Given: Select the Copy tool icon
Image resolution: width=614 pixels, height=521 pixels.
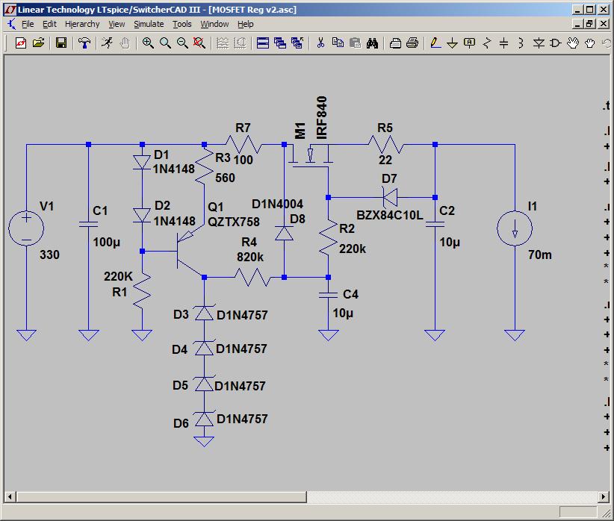Looking at the screenshot, I should pos(338,43).
